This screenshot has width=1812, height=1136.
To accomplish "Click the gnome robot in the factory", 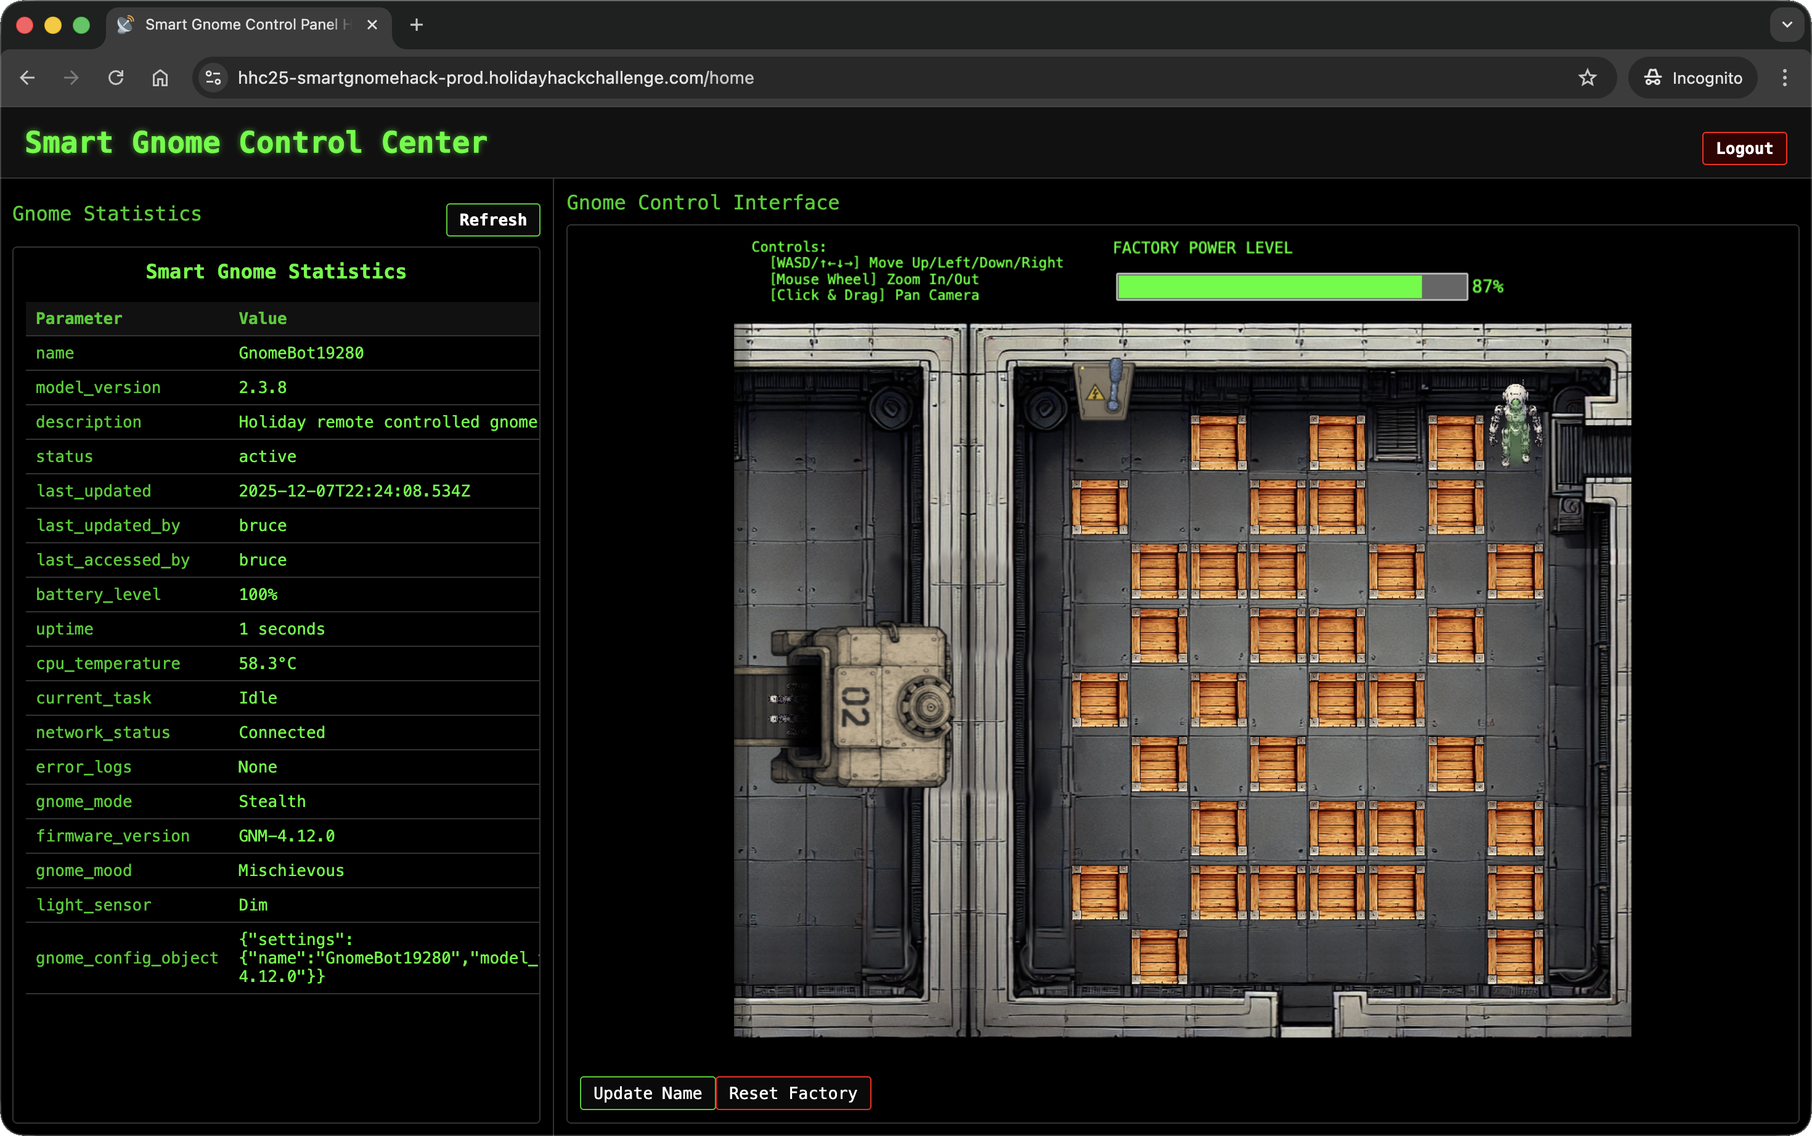I will tap(1515, 424).
